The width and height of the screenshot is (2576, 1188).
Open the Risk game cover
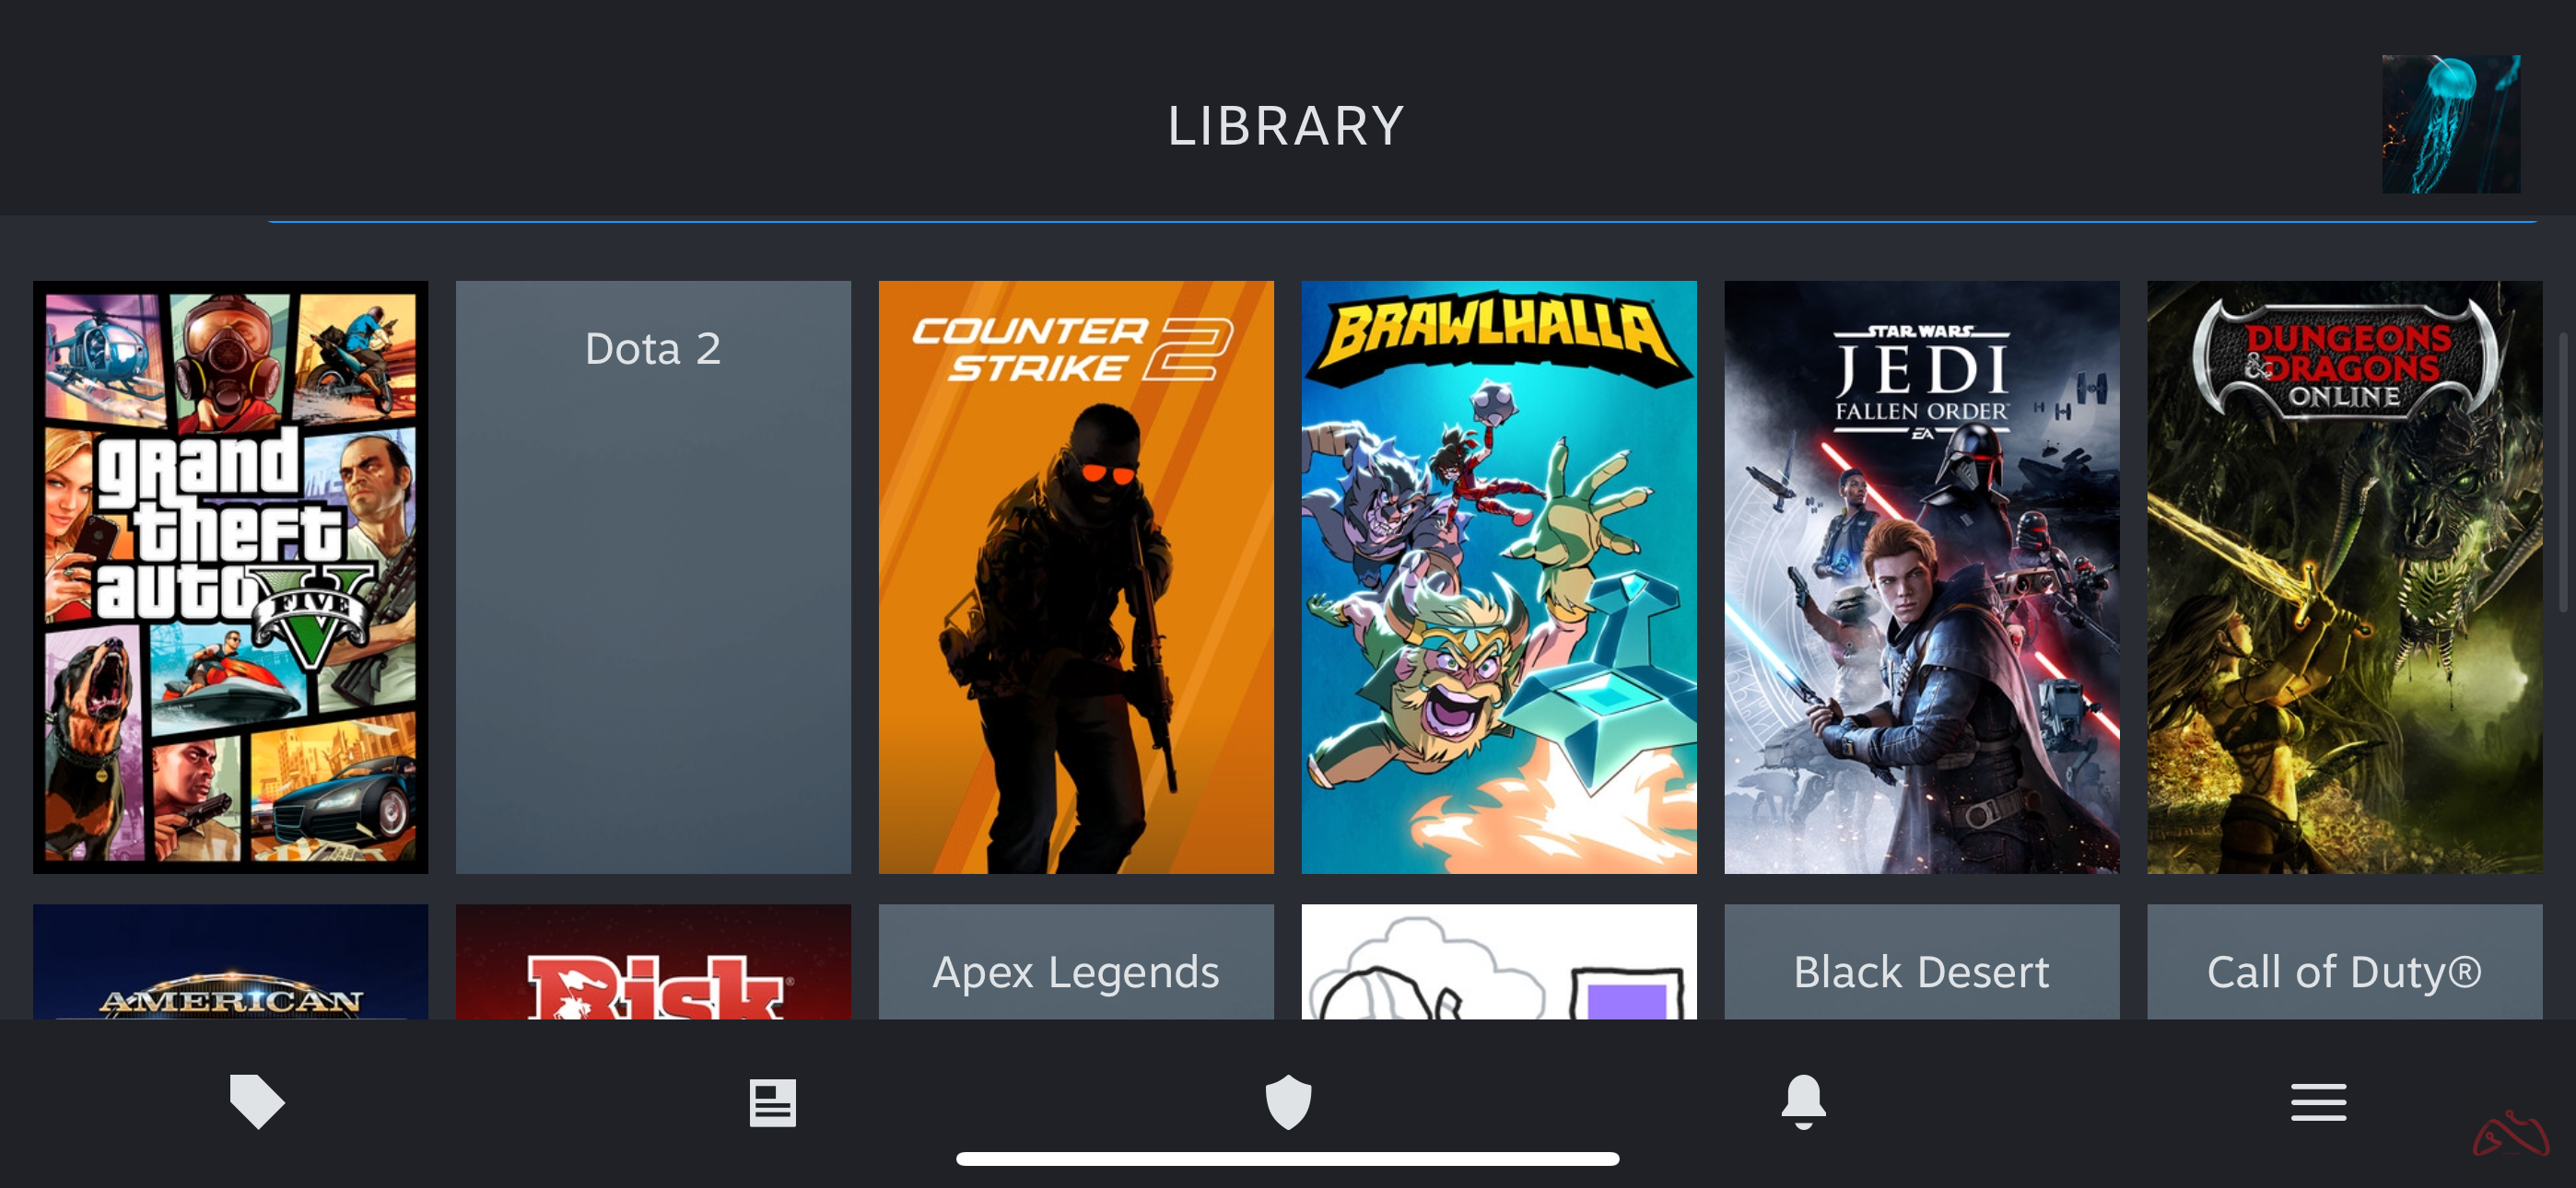tap(653, 962)
